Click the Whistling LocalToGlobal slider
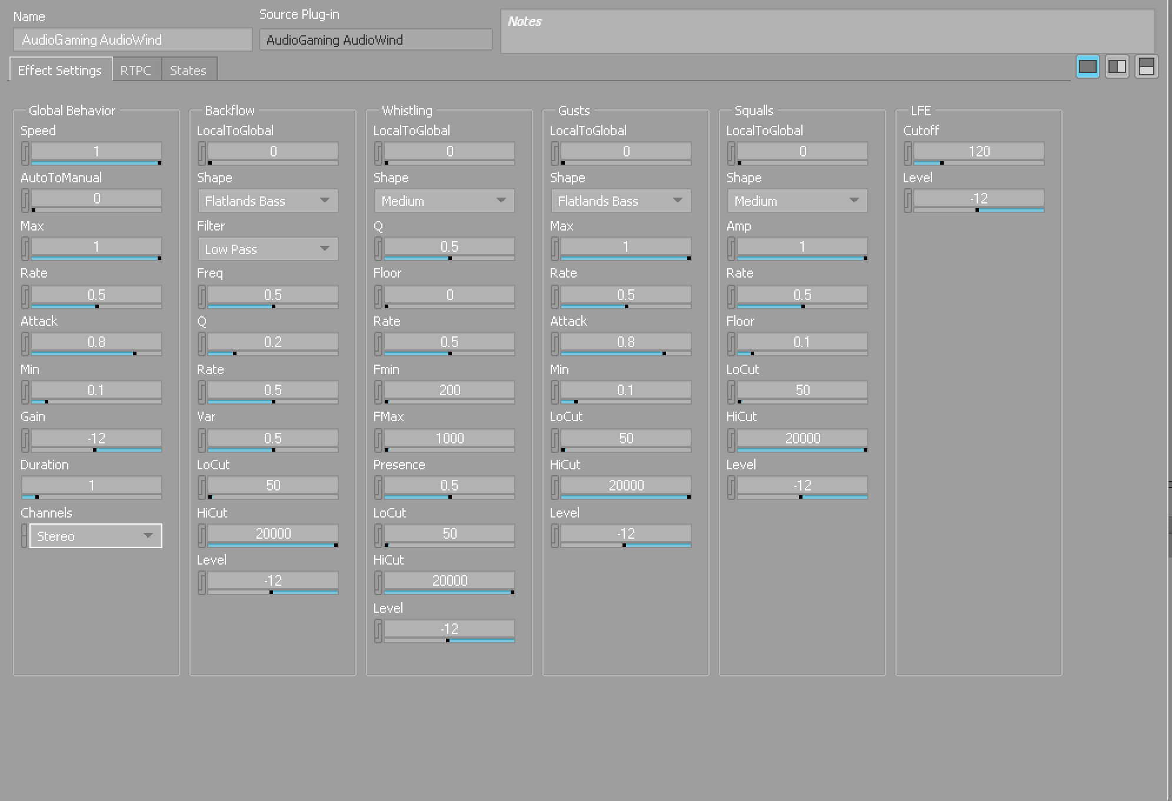1172x801 pixels. coord(450,153)
